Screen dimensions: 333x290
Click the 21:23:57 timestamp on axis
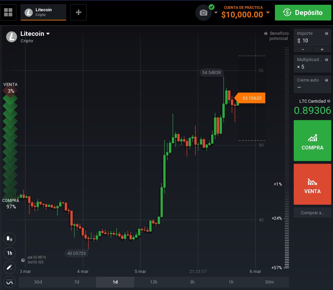(198, 271)
